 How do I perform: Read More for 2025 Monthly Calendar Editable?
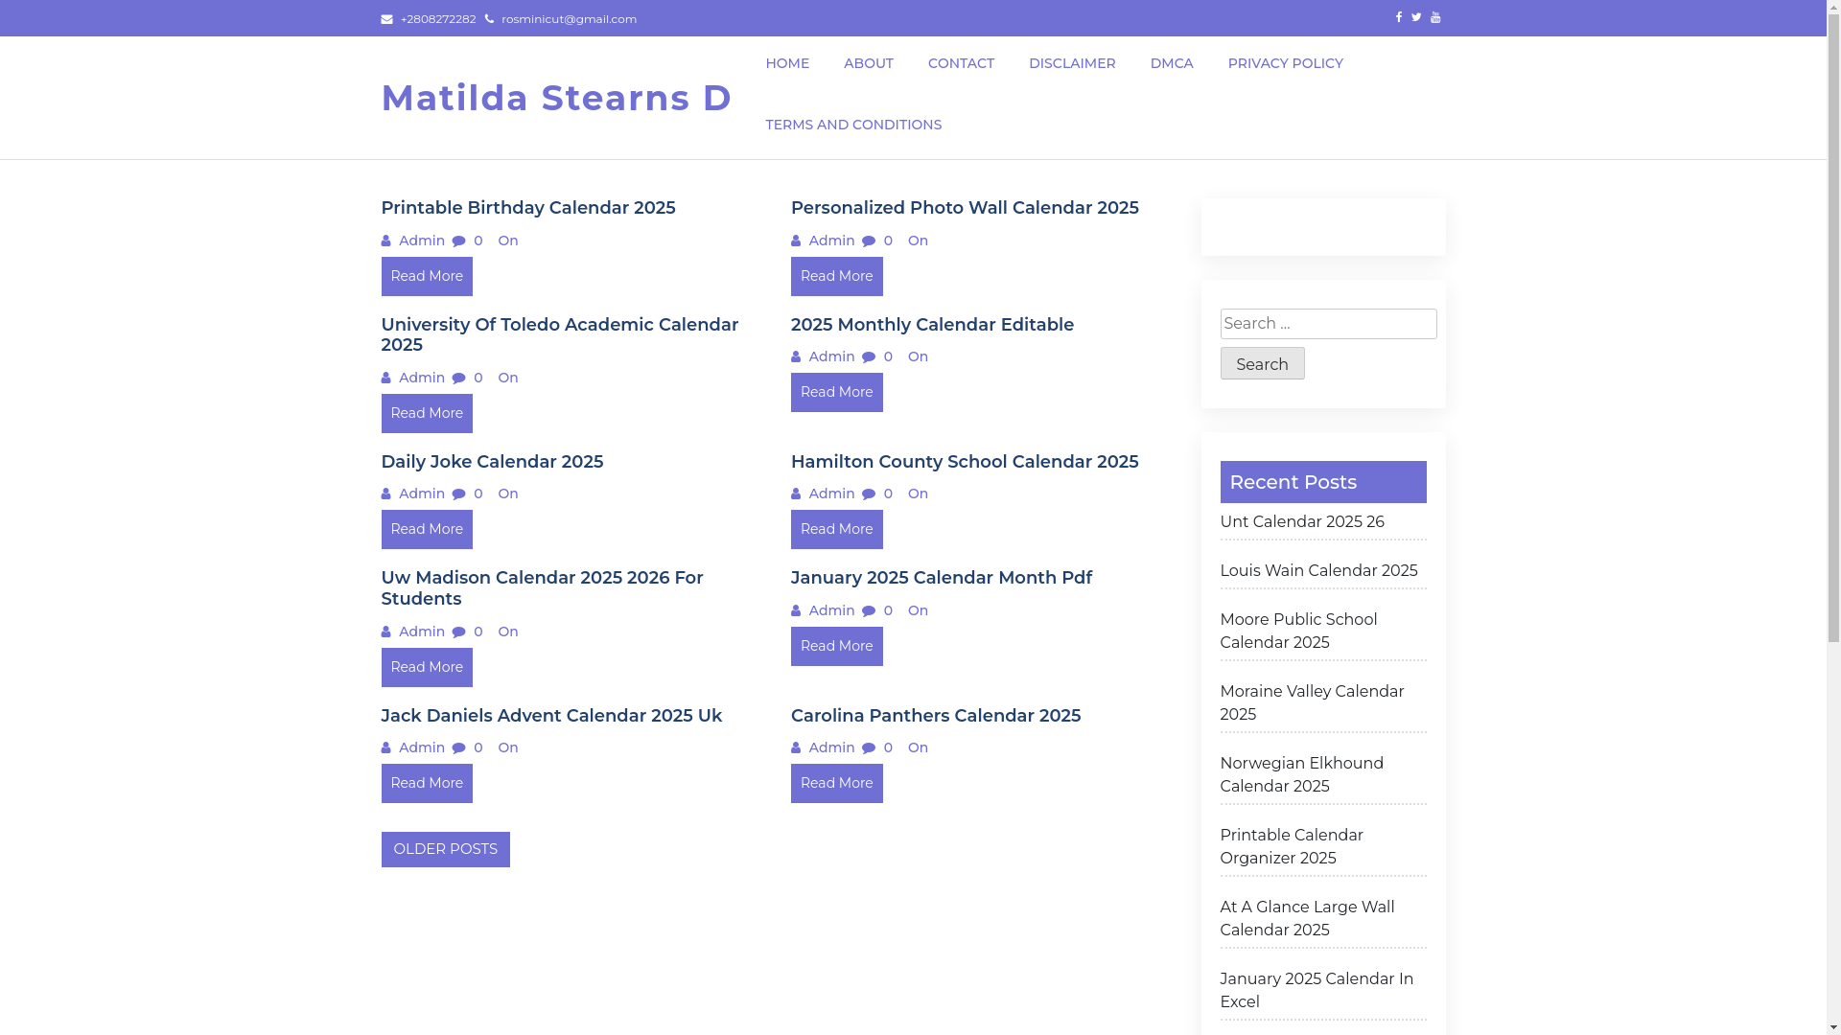coord(837,392)
